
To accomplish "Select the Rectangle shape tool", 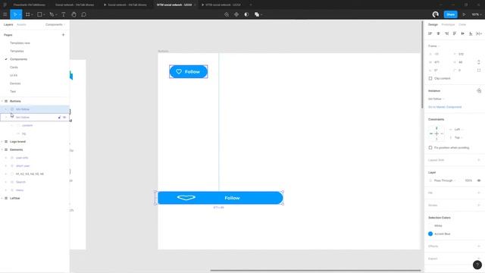I will [x=39, y=14].
